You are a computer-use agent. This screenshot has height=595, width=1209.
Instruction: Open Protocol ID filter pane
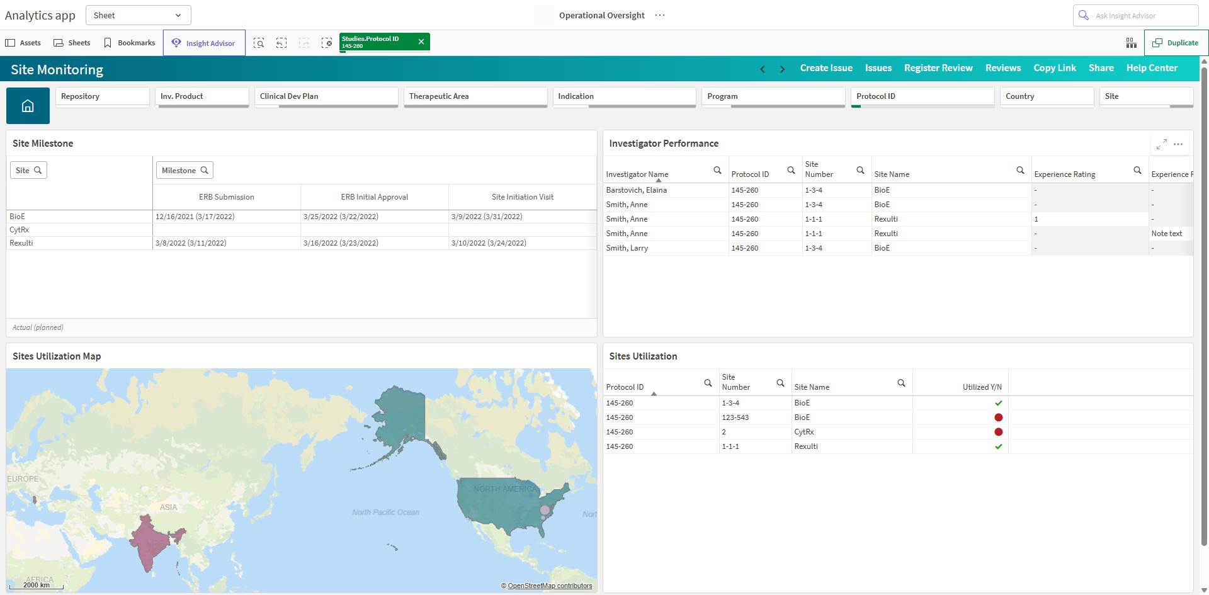point(922,97)
